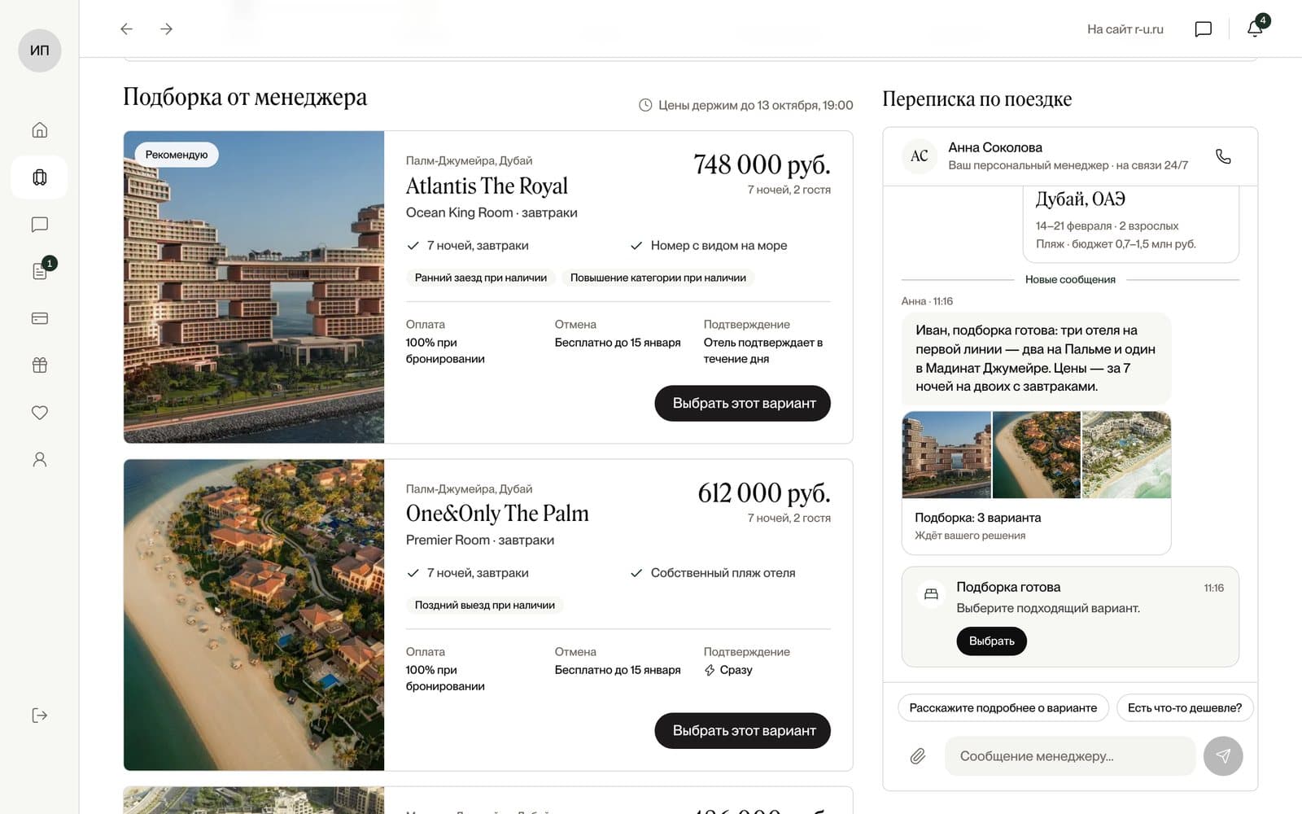Open the favorites heart icon in sidebar
Image resolution: width=1302 pixels, height=814 pixels.
39,413
